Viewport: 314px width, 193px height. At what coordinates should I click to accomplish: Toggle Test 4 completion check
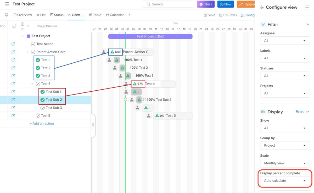(38, 84)
